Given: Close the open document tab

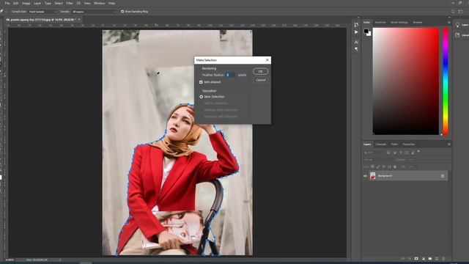Looking at the screenshot, I should click(79, 20).
